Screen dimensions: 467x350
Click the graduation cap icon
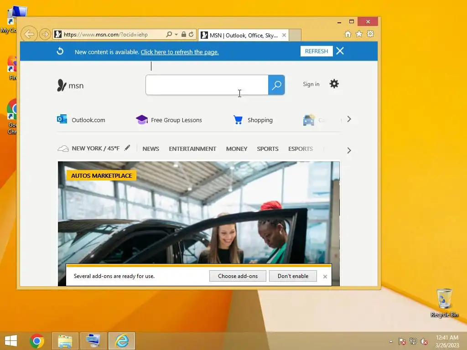click(x=142, y=120)
